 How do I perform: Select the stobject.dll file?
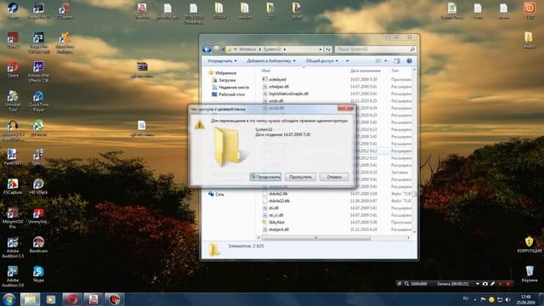pos(279,229)
